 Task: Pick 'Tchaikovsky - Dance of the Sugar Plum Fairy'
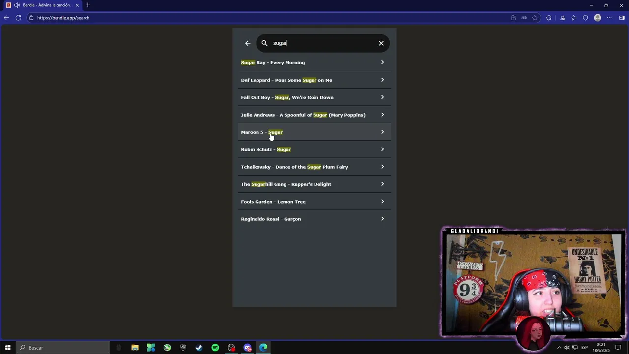click(314, 167)
